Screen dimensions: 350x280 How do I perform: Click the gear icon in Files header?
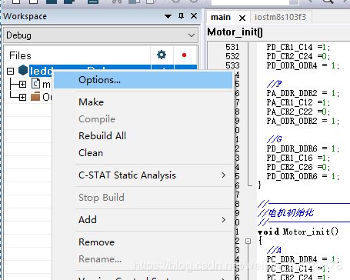[162, 55]
